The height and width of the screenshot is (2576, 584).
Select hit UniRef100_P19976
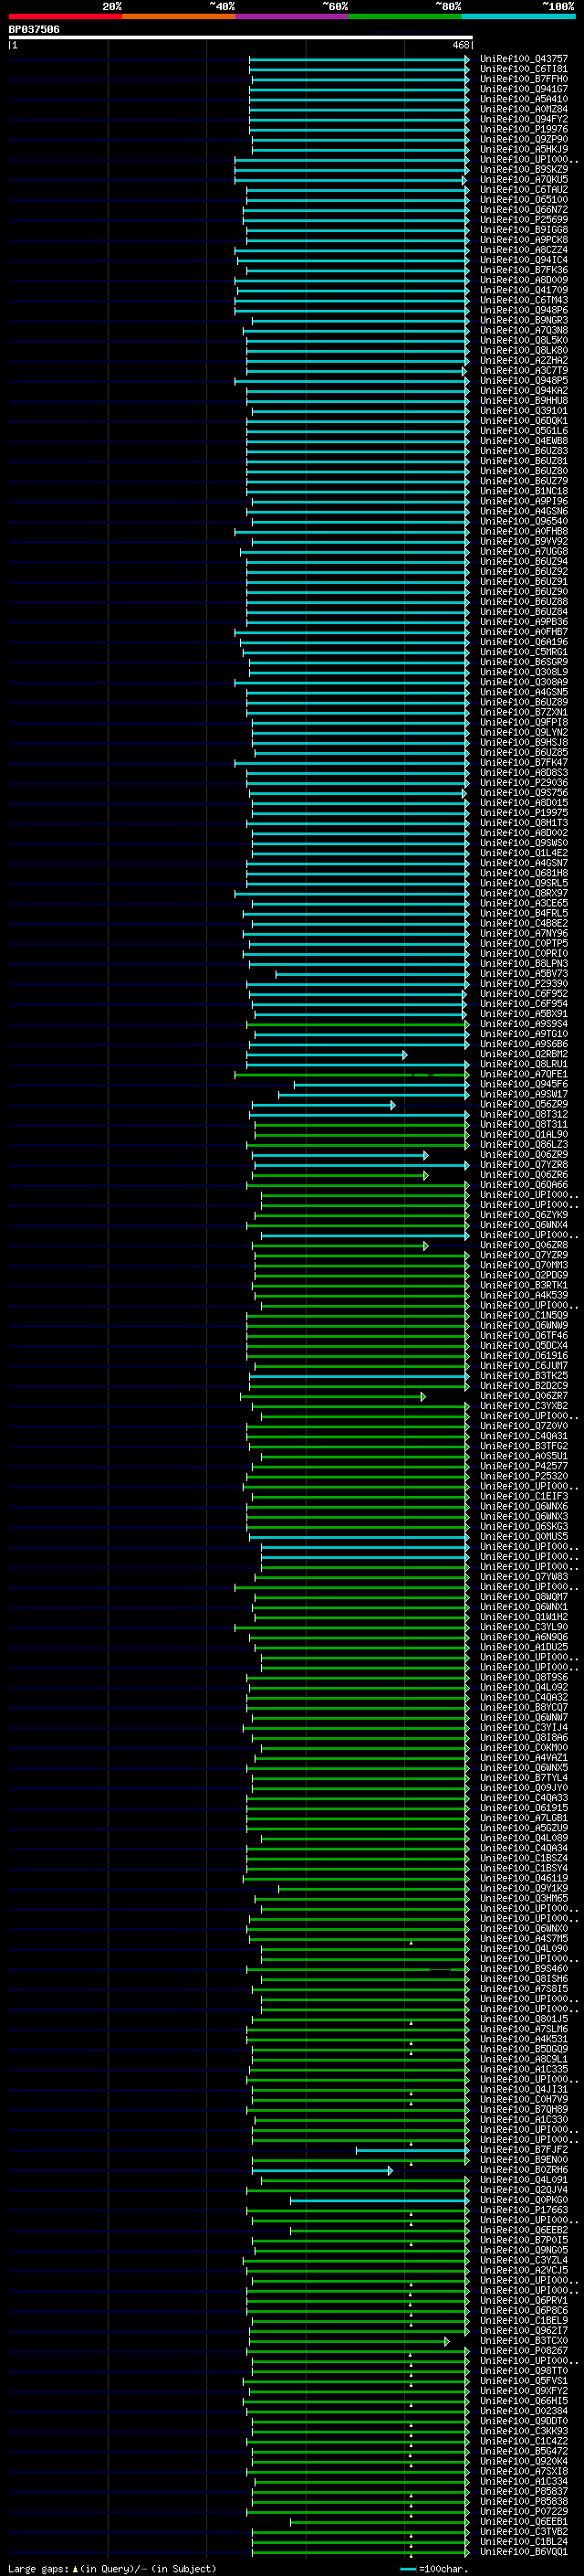click(x=523, y=129)
